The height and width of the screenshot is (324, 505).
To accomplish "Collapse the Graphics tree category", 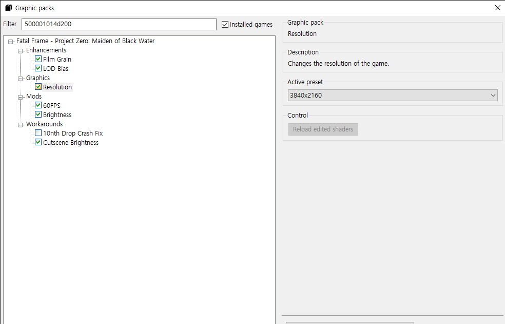I will click(x=21, y=79).
